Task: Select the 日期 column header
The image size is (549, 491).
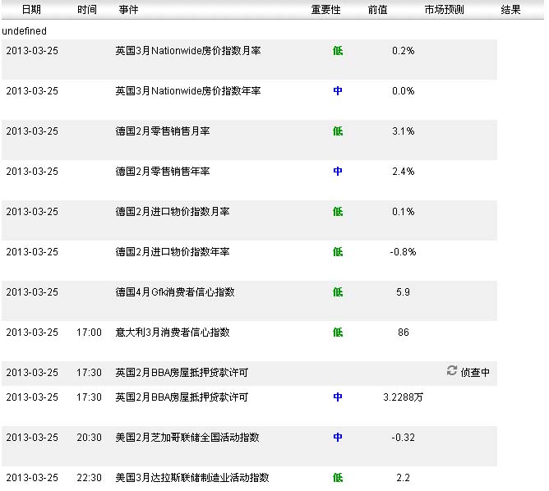Action: 31,10
